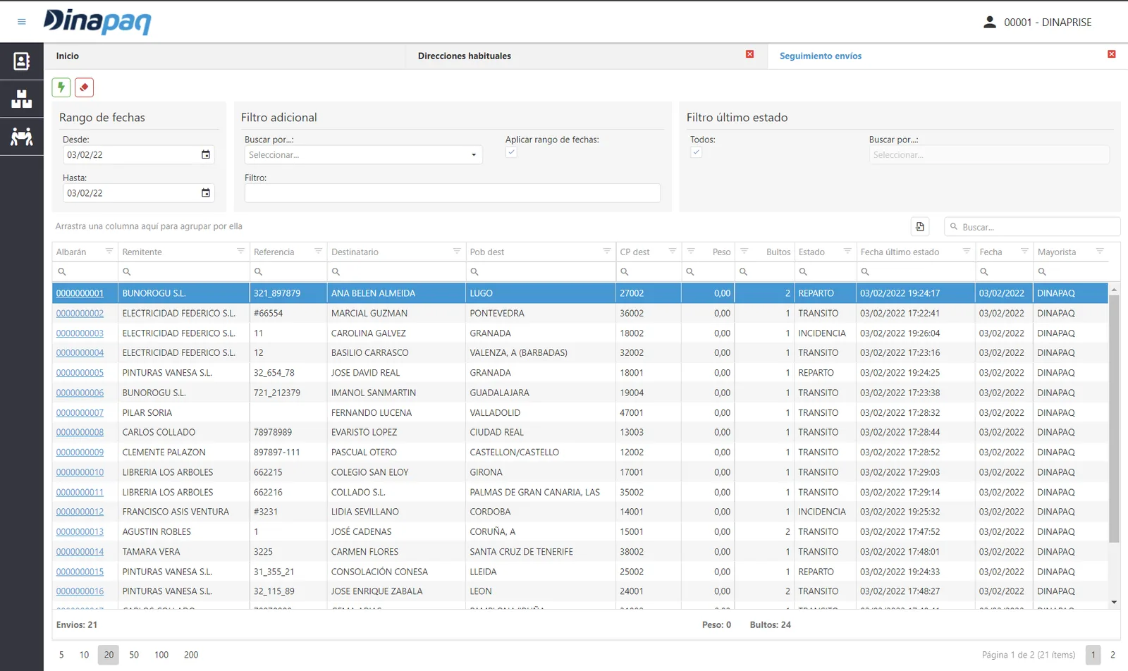Screen dimensions: 1128x671
Task: Open the hamburger menu
Action: pyautogui.click(x=22, y=22)
